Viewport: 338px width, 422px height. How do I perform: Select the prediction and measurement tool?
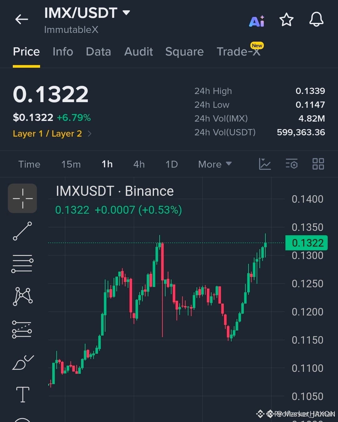[x=22, y=329]
